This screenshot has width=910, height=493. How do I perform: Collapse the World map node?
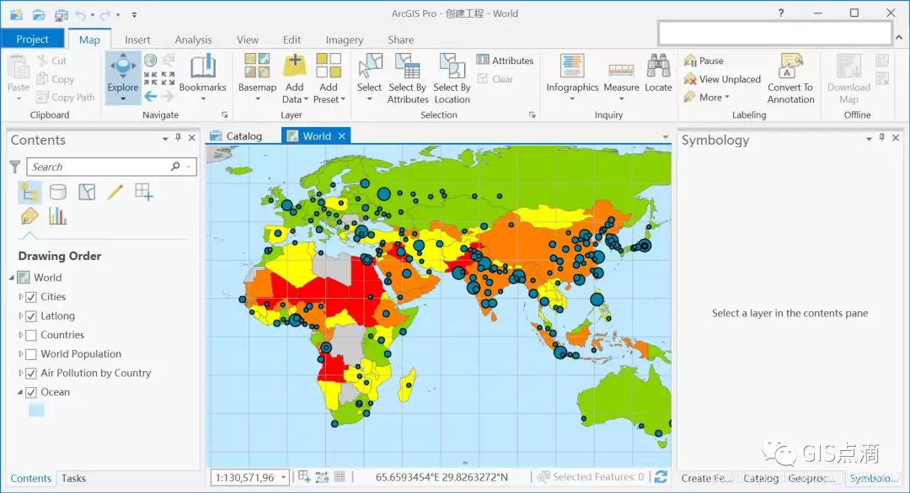(x=12, y=278)
